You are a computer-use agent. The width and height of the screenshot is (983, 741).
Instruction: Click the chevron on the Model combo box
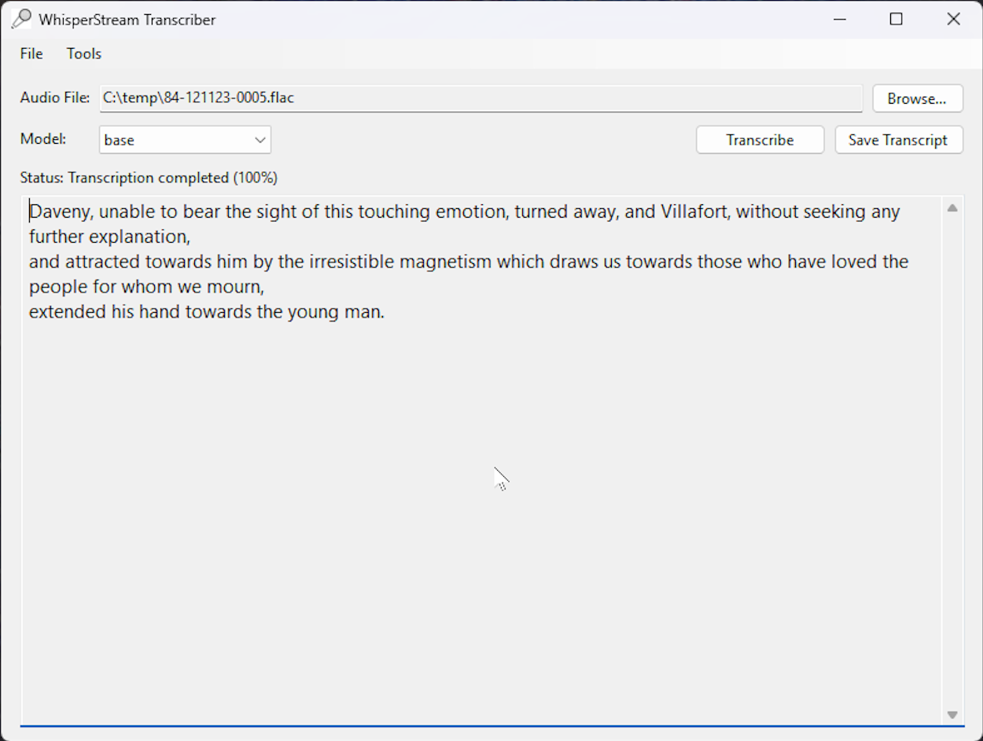tap(260, 139)
